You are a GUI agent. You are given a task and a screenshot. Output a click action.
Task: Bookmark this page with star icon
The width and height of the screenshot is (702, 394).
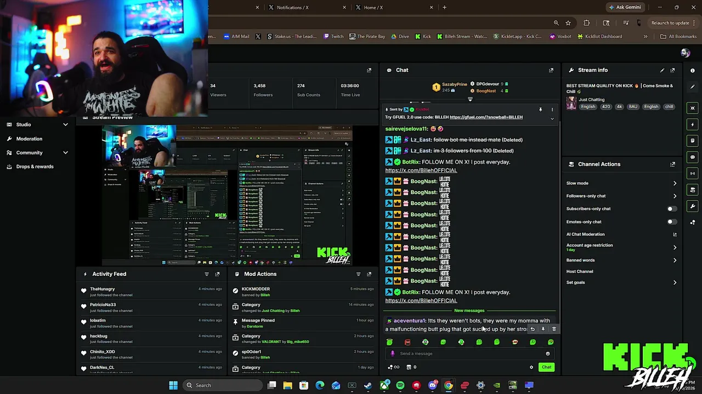568,22
